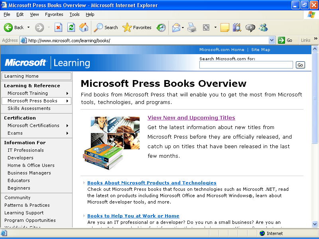This screenshot has width=319, height=239.
Task: Open the Edit menu
Action: click(20, 14)
